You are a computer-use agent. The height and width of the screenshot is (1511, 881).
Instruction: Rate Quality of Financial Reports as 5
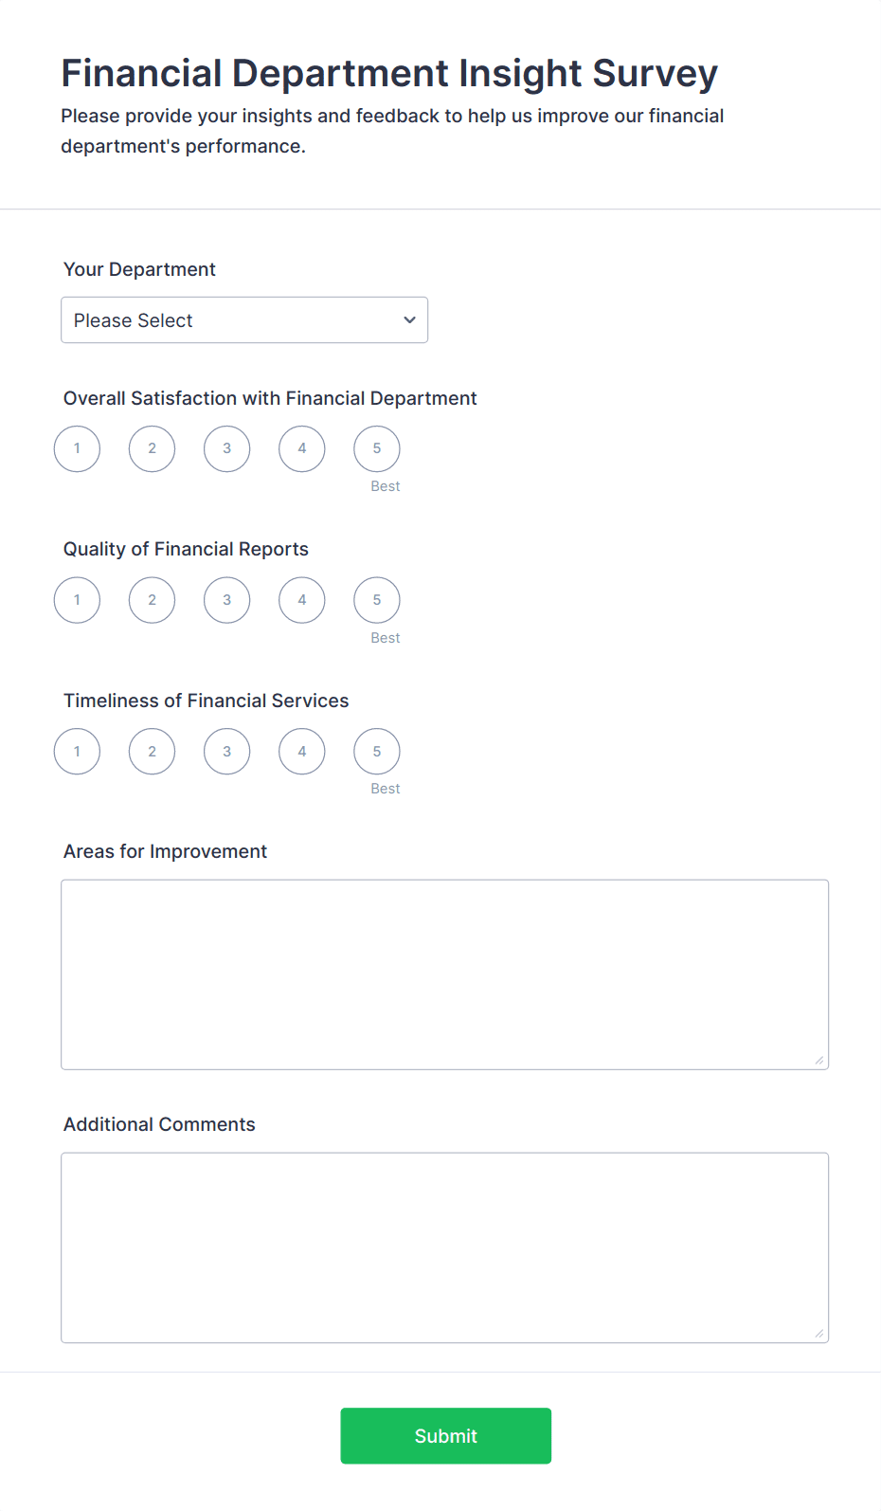tap(376, 599)
